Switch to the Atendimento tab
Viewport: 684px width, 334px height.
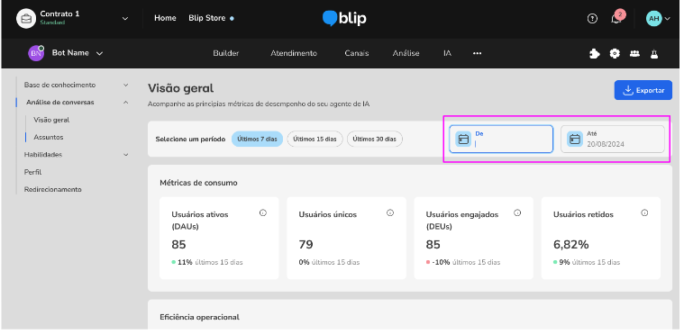coord(294,53)
